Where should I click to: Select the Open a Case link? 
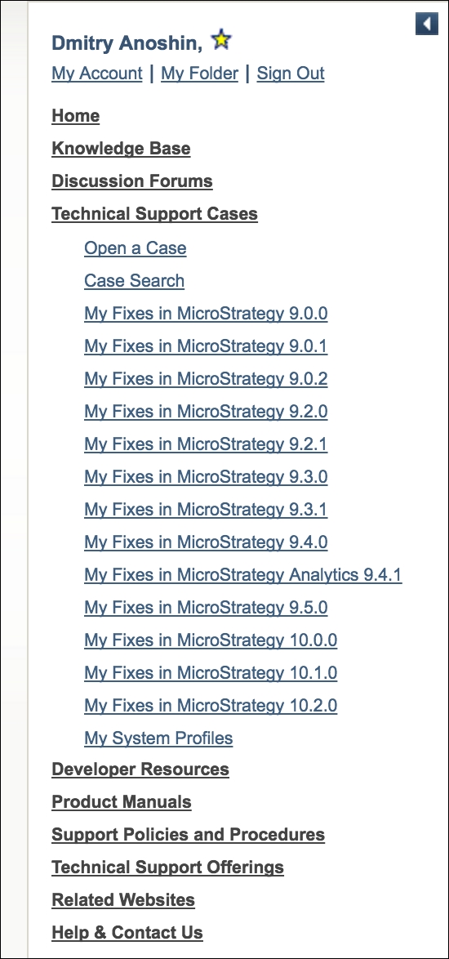[135, 248]
